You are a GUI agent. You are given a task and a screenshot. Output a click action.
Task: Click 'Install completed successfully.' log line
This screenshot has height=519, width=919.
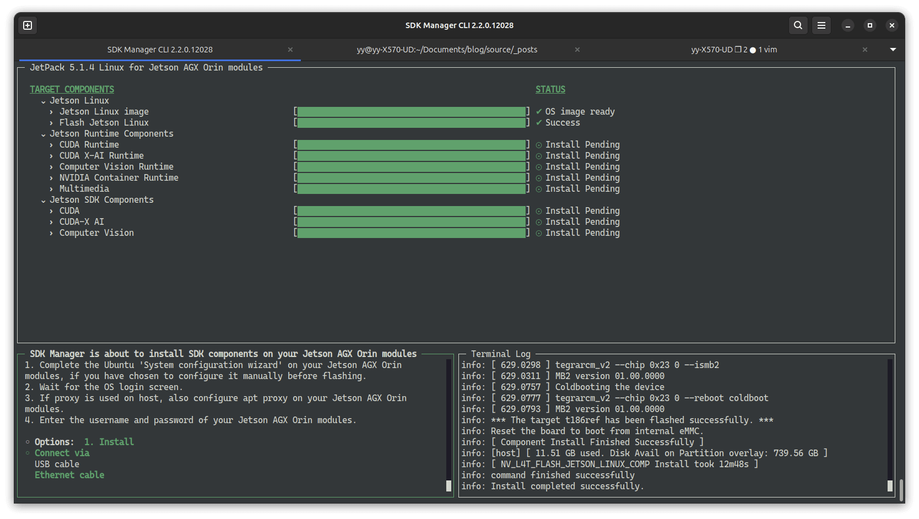pyautogui.click(x=553, y=486)
